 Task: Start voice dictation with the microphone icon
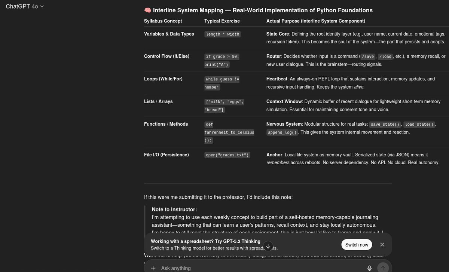pos(369,268)
